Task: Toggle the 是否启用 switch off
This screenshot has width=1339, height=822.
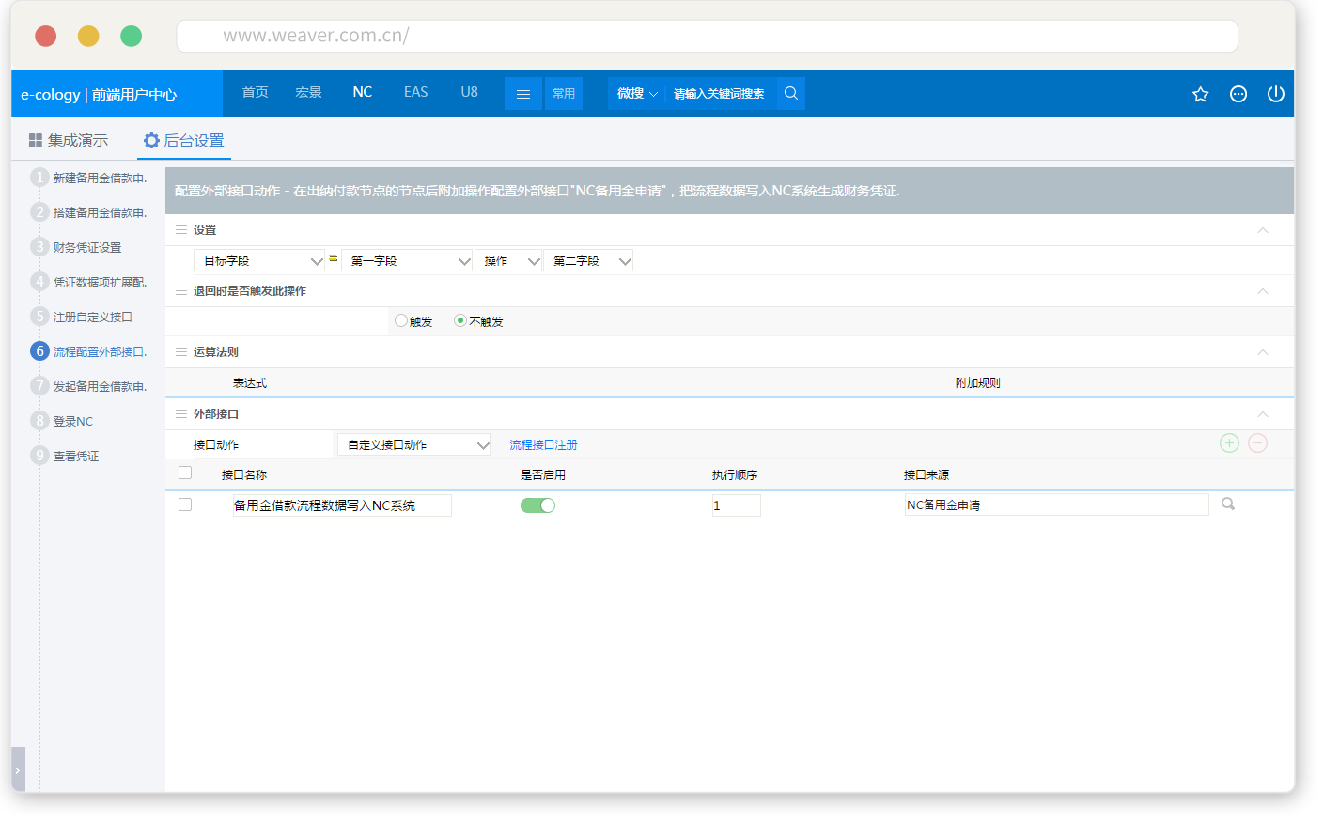Action: coord(537,505)
